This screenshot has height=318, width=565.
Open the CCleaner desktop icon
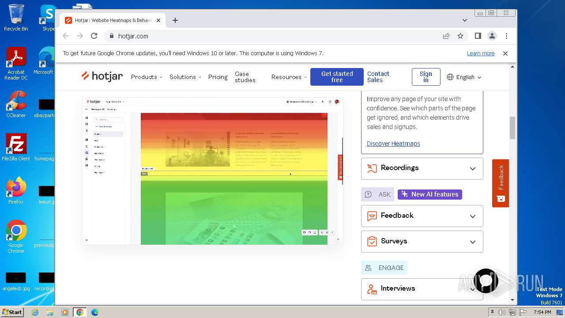point(16,104)
